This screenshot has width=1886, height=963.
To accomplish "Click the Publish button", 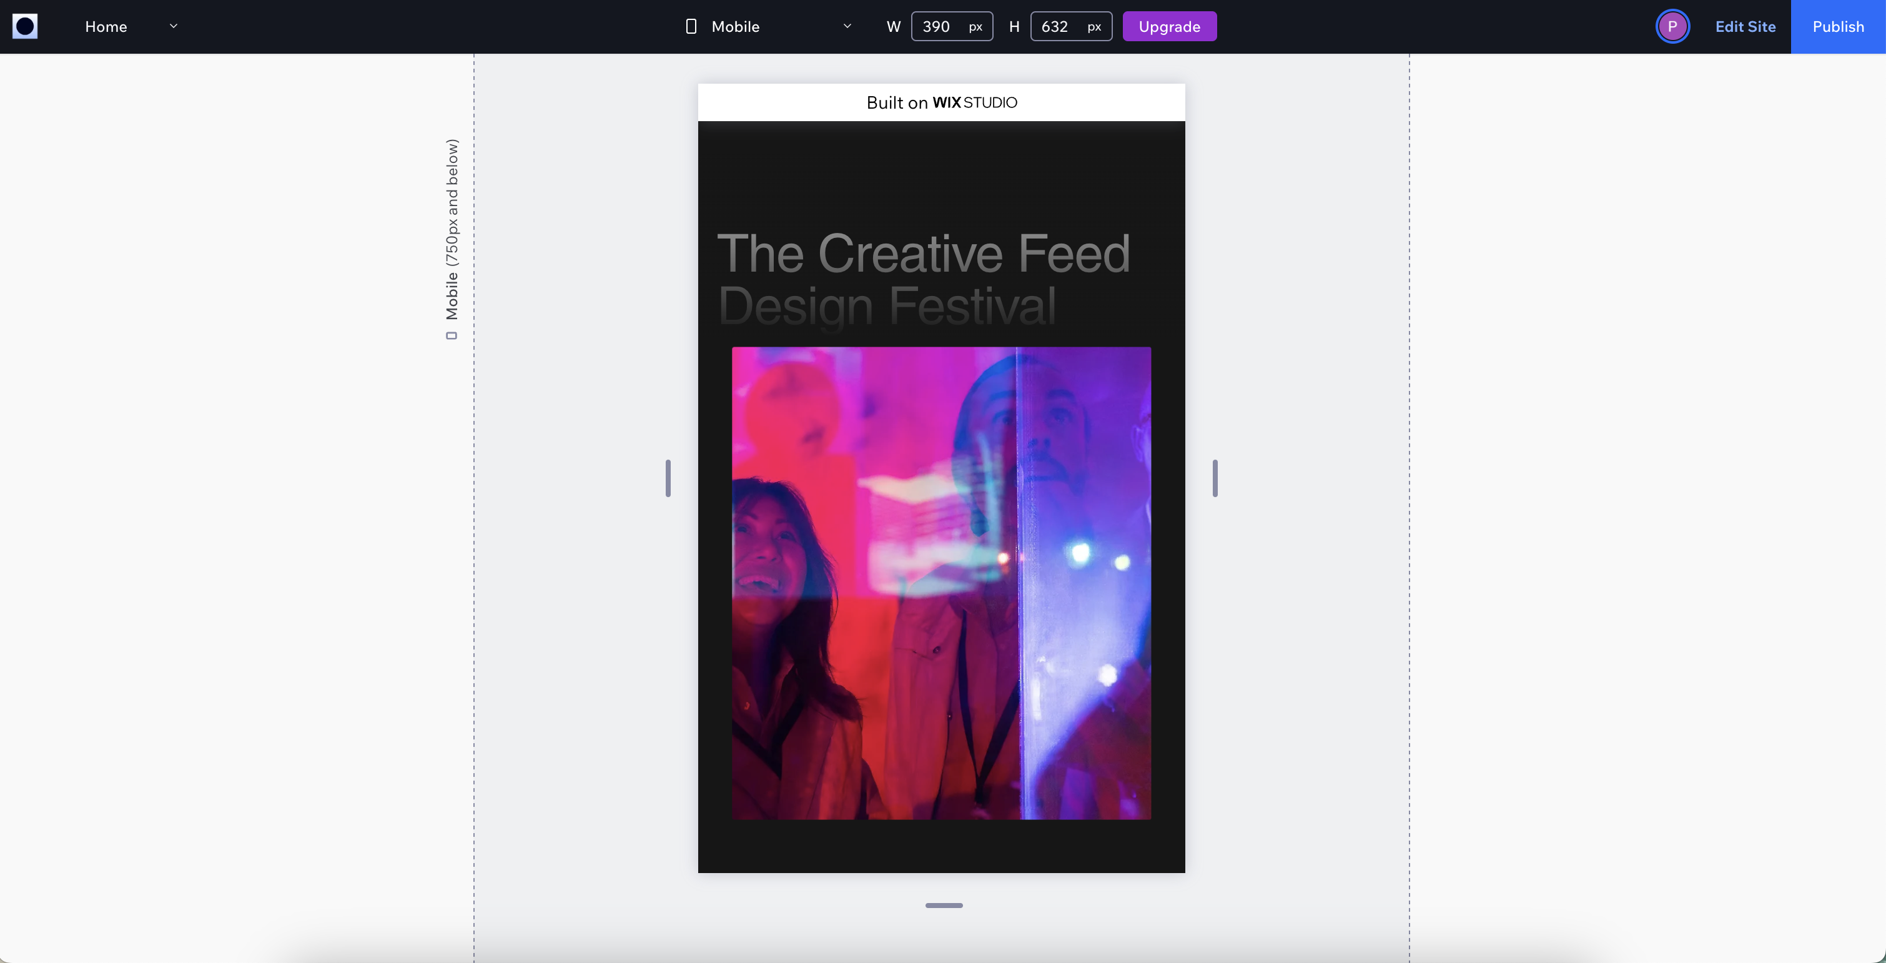I will (1838, 26).
